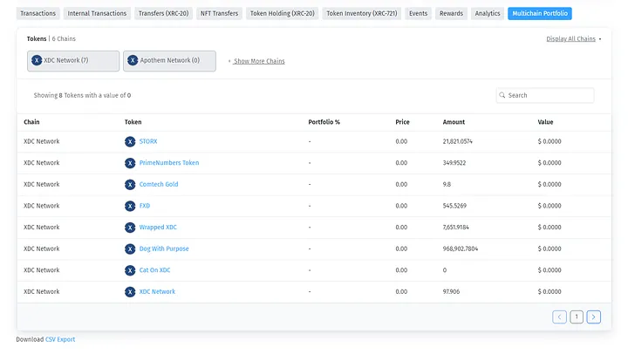
Task: Switch to the Internal Transactions tab
Action: click(x=97, y=14)
